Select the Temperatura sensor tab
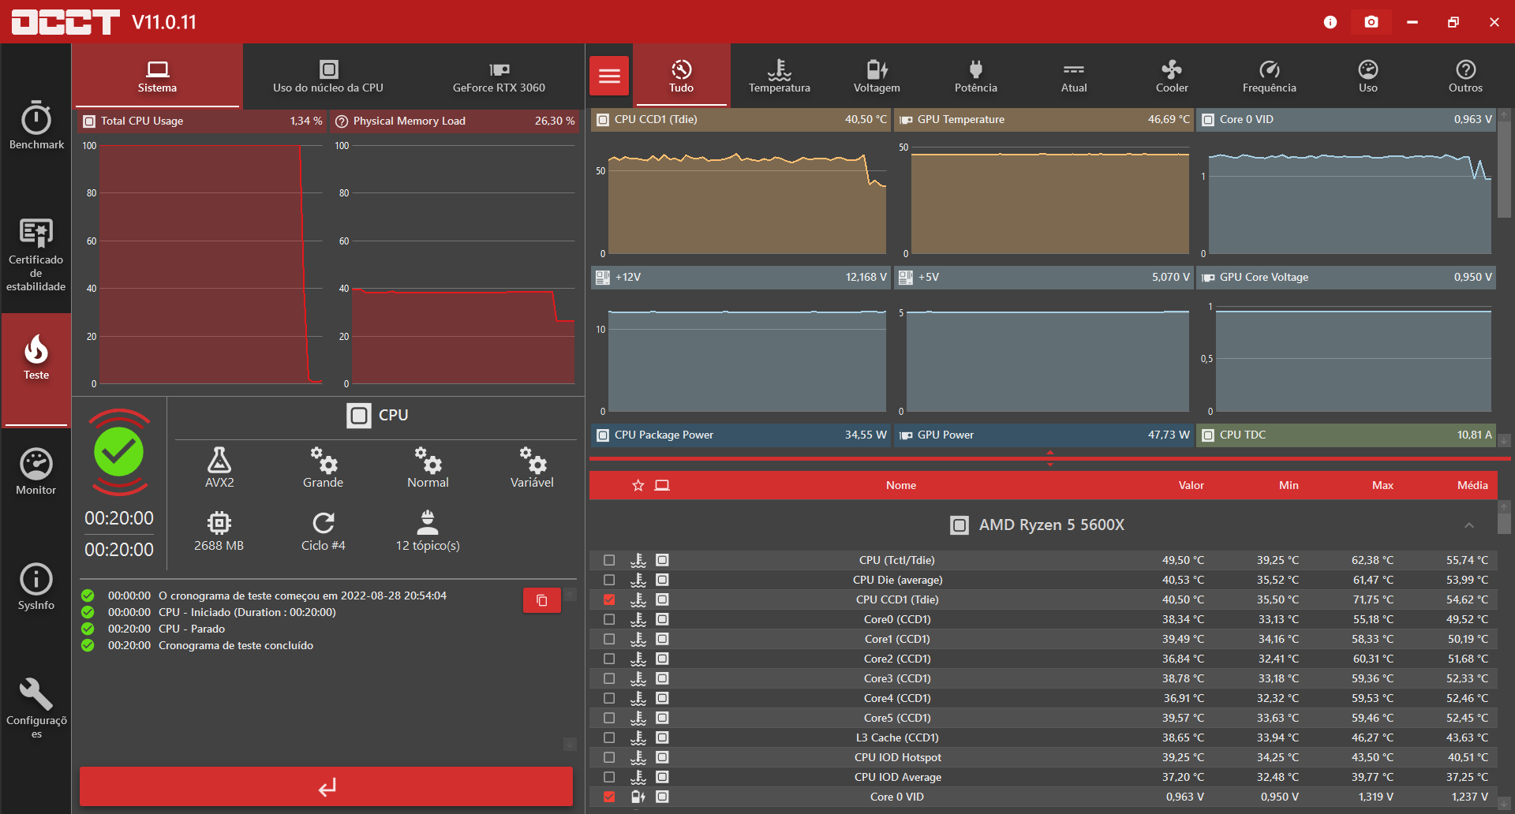 [780, 76]
